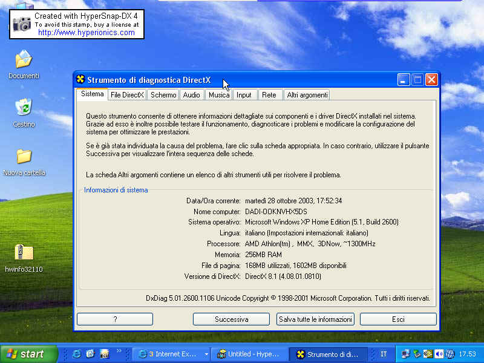Select the Altri argomenti tab
Screen dimensions: 484x363
point(307,95)
